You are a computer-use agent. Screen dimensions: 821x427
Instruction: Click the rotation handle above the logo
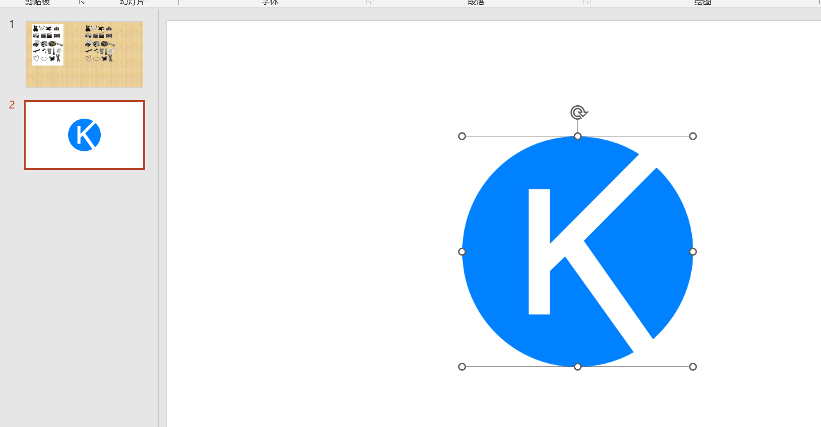[578, 113]
